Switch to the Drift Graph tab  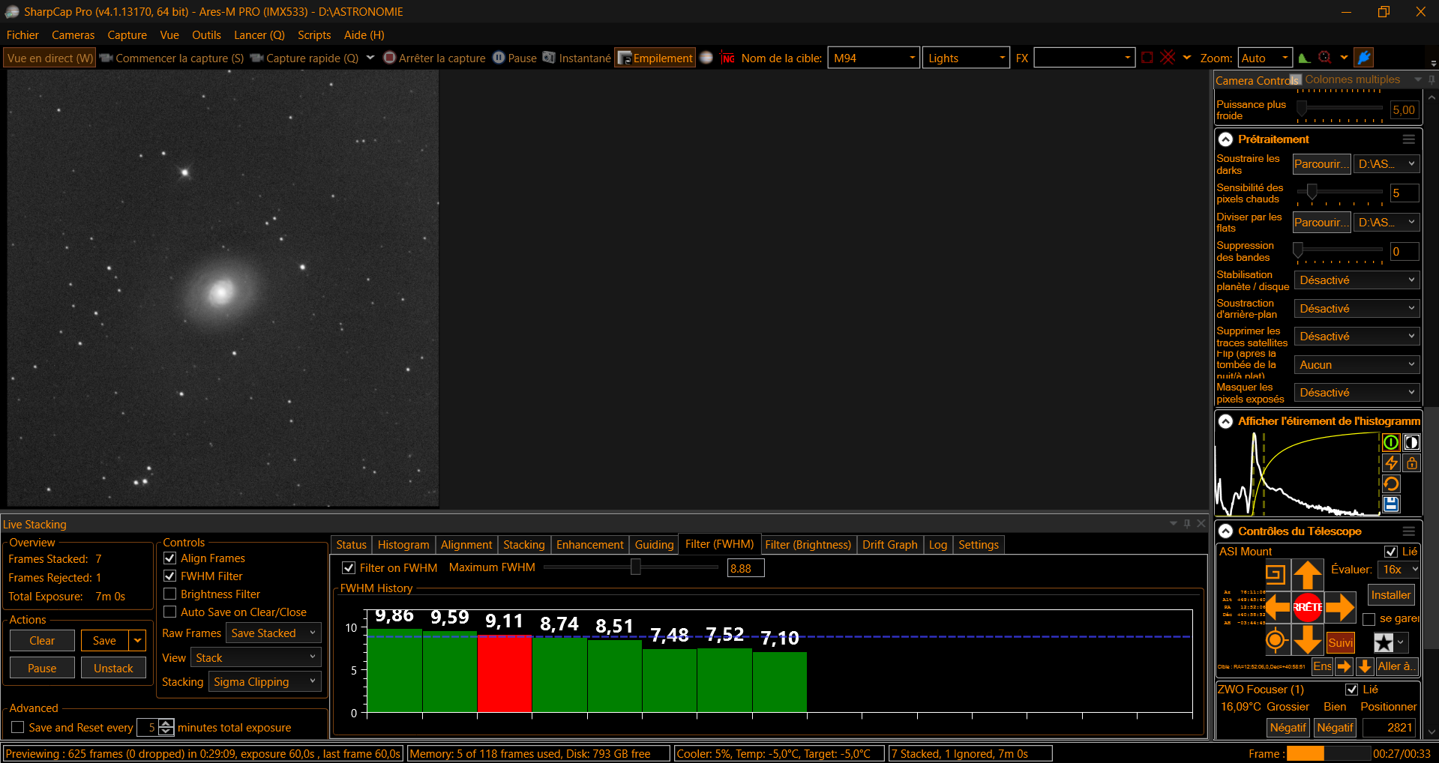(889, 545)
